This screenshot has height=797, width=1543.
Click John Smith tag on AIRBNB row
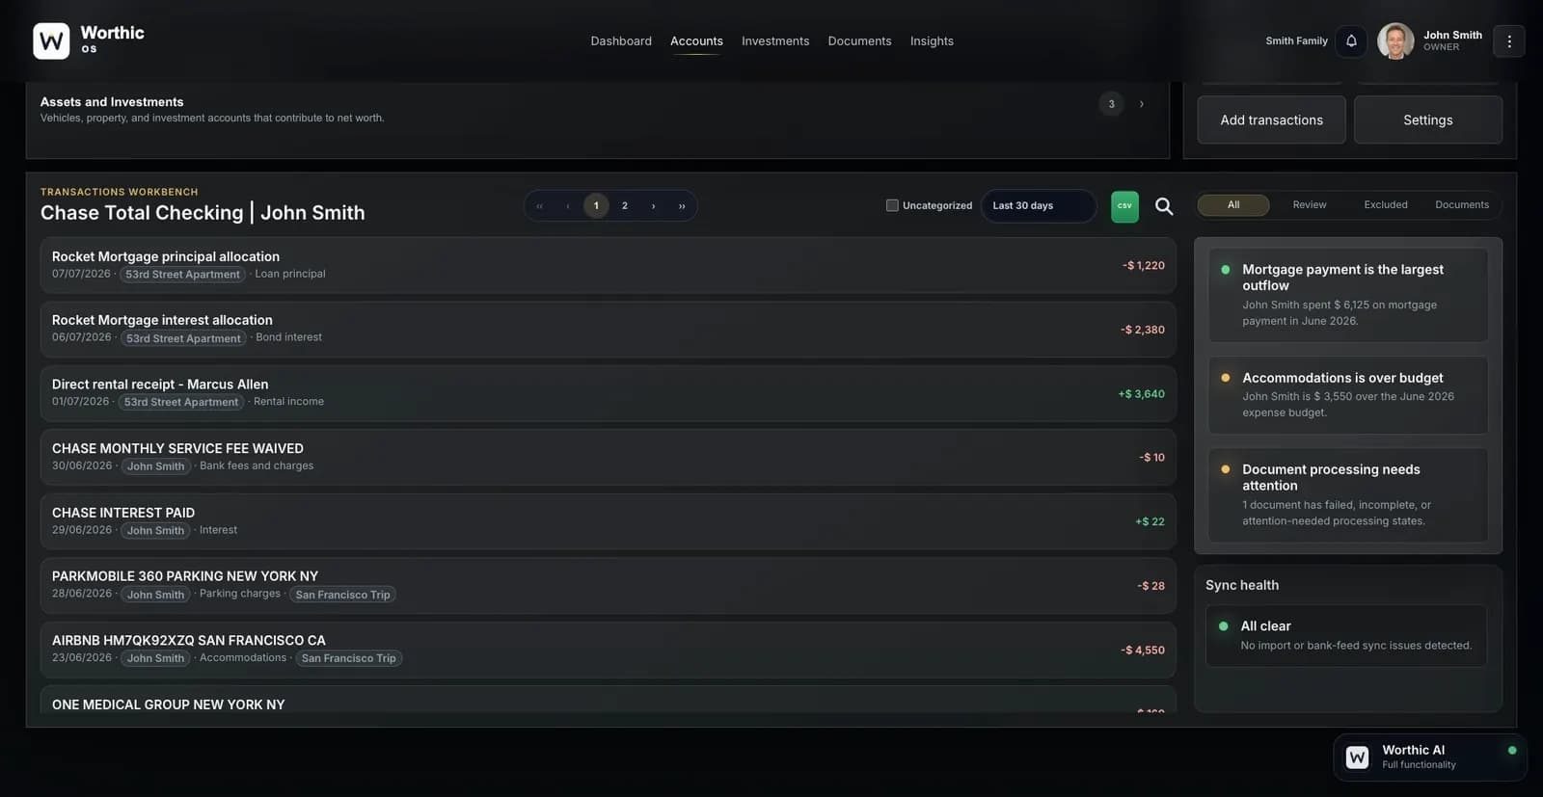point(155,658)
